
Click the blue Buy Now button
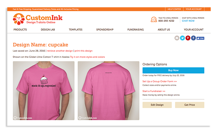[x=173, y=70]
